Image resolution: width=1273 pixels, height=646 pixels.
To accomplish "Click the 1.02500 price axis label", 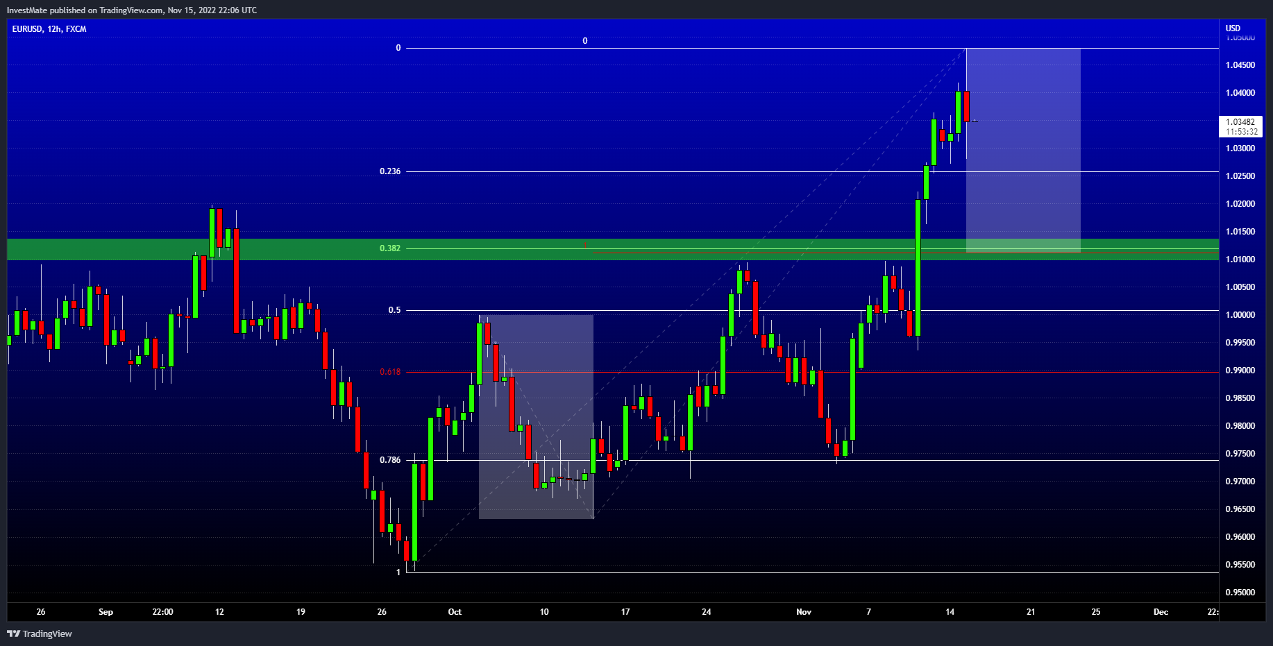I will [x=1240, y=176].
